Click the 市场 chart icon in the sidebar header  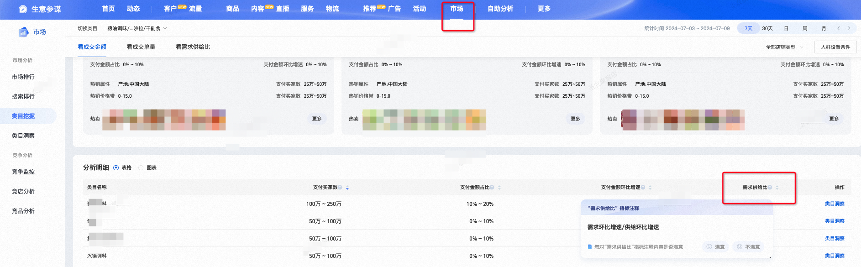23,32
